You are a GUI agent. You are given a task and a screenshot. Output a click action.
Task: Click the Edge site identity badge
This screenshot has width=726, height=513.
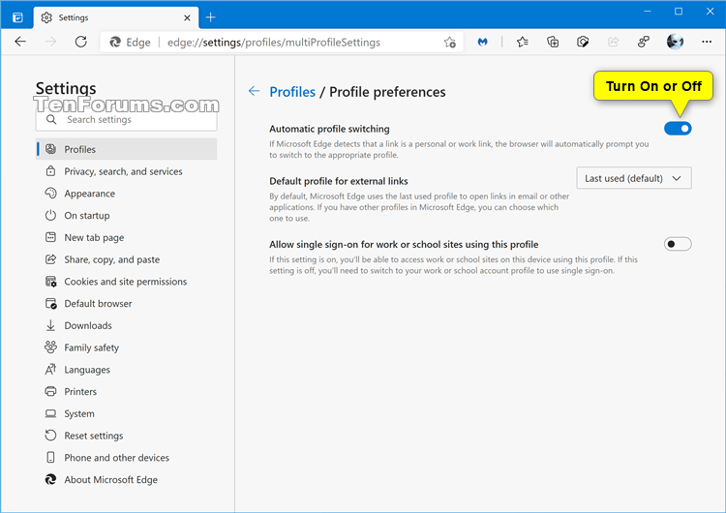tap(130, 43)
